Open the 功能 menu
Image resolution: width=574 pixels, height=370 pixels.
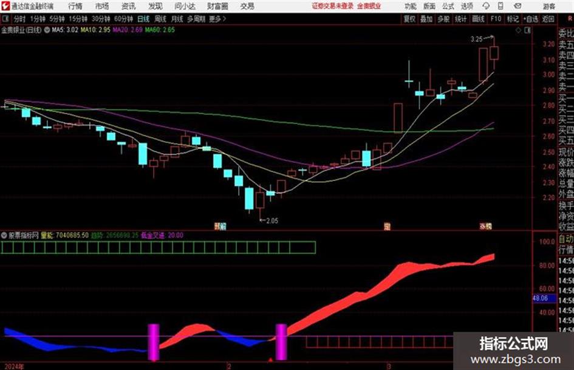pos(411,6)
